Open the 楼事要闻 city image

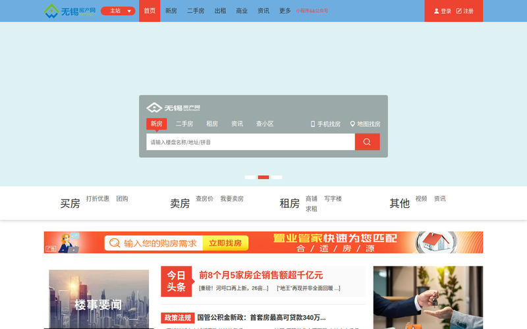pyautogui.click(x=99, y=299)
